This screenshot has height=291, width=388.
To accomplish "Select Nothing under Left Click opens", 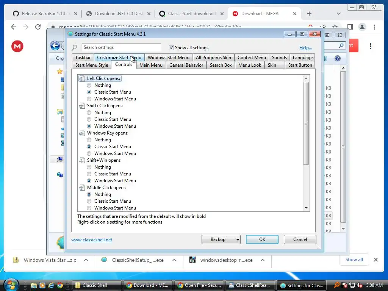I will (89, 85).
